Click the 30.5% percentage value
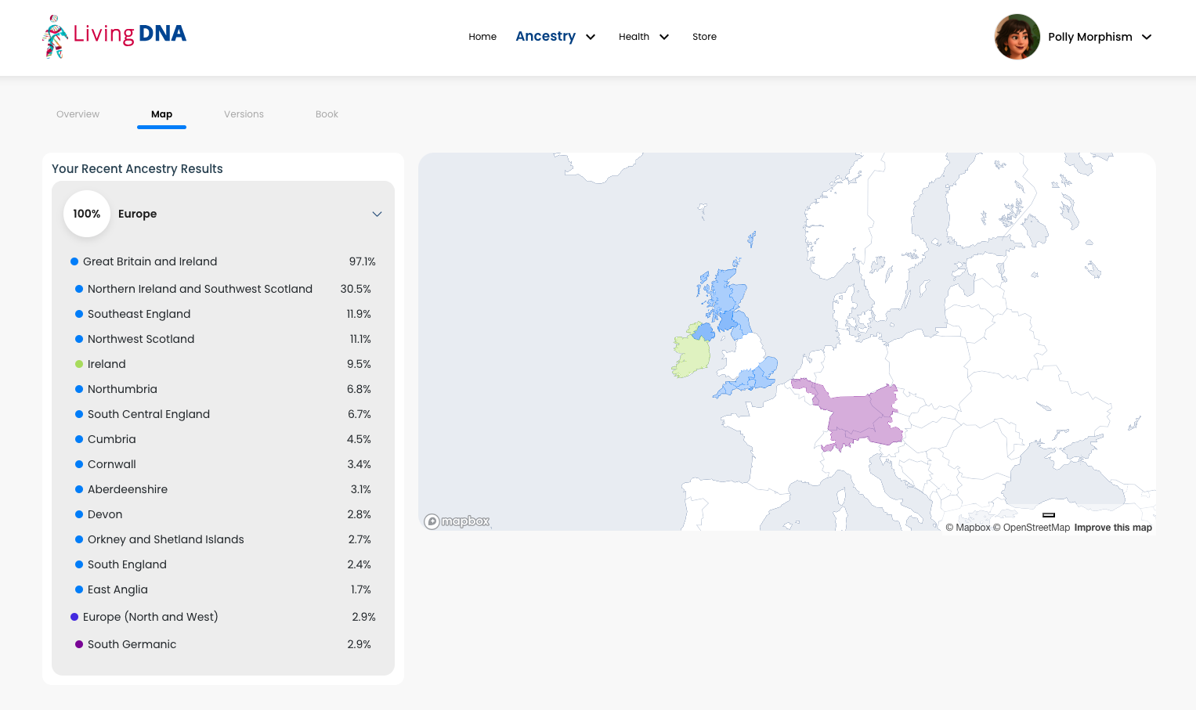The image size is (1196, 710). [x=356, y=289]
